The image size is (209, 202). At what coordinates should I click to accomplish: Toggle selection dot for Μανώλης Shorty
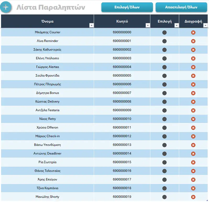tap(164, 197)
